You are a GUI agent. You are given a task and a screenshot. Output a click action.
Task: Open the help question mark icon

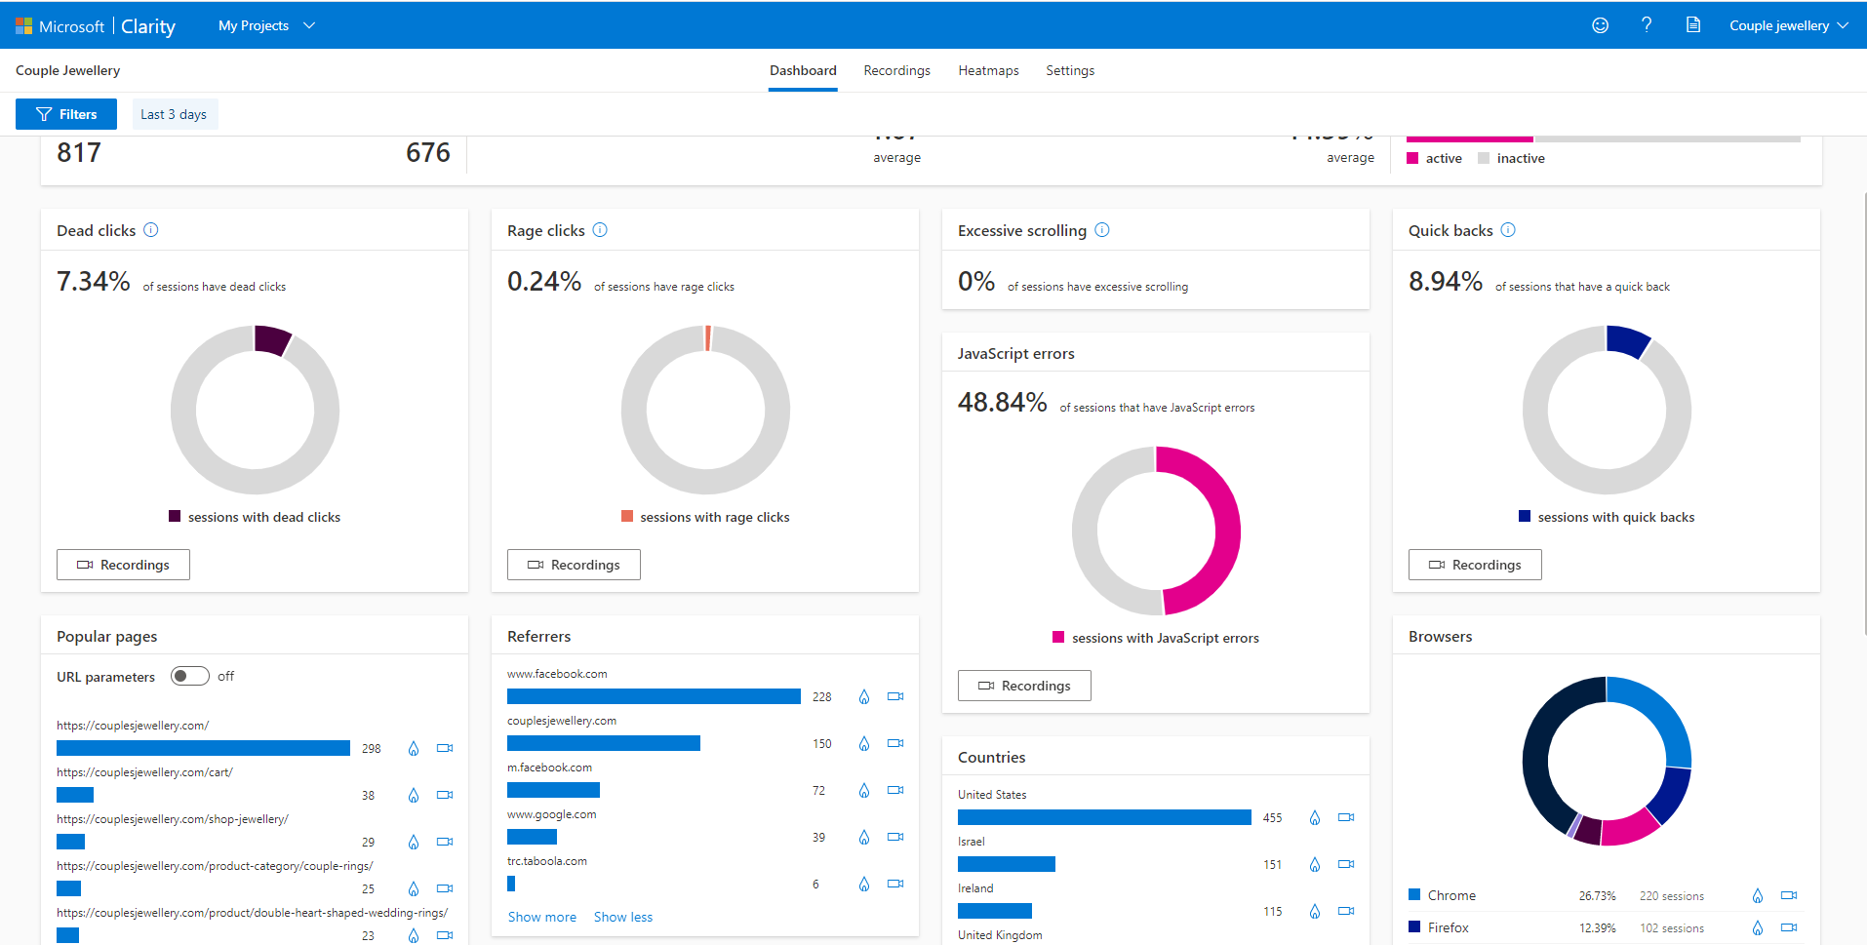click(1647, 25)
